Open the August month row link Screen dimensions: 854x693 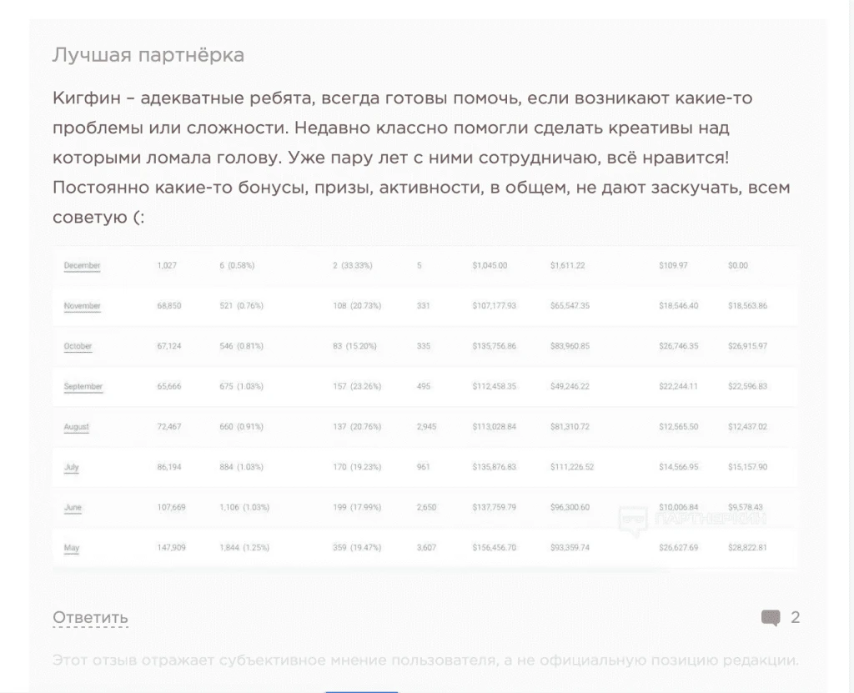pyautogui.click(x=76, y=427)
